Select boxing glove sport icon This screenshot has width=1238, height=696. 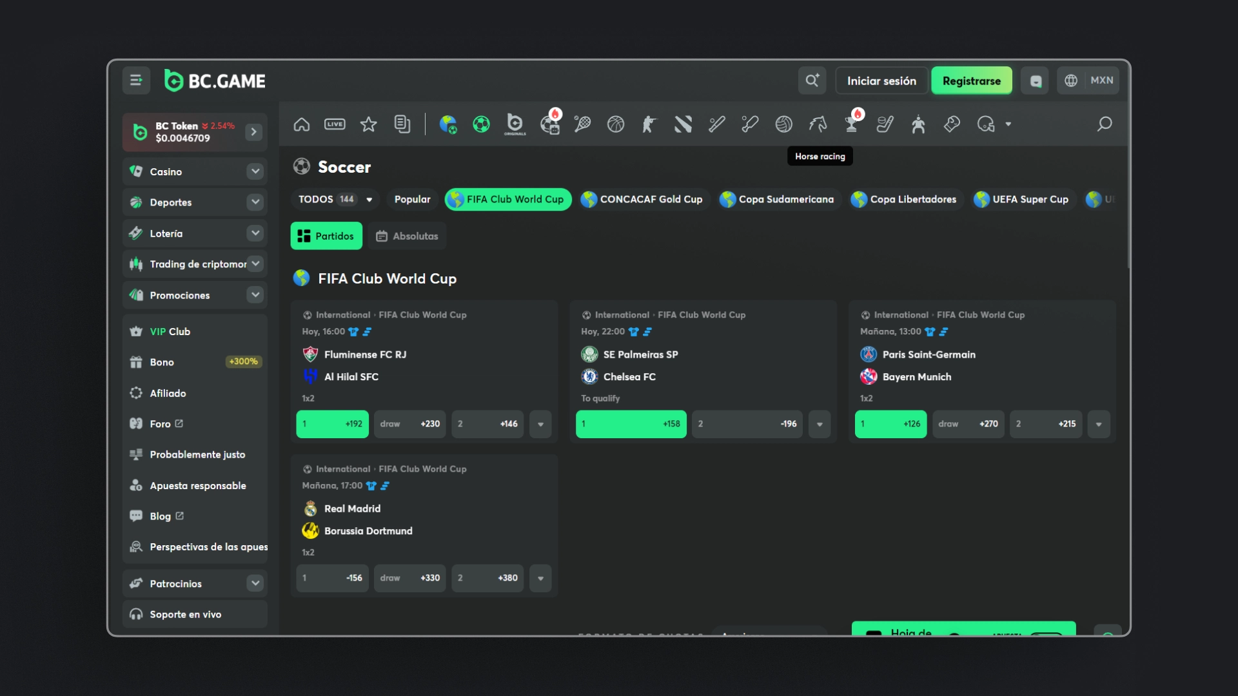[x=952, y=124]
